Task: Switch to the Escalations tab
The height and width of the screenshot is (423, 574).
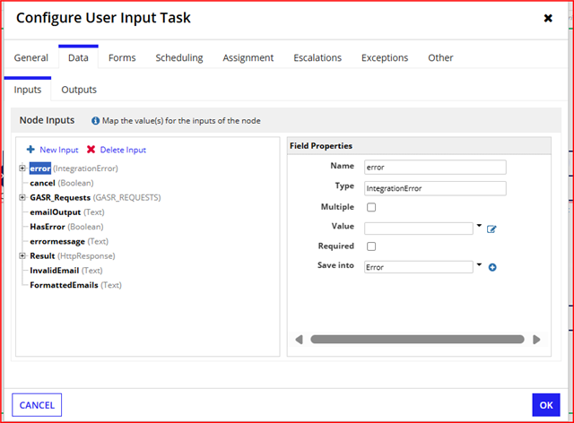Action: tap(317, 58)
